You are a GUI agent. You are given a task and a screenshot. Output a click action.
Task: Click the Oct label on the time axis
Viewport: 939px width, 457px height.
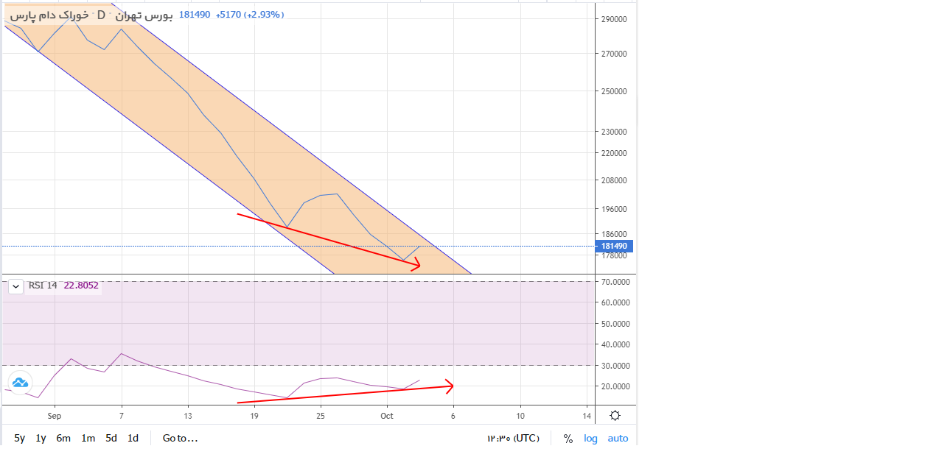click(387, 416)
